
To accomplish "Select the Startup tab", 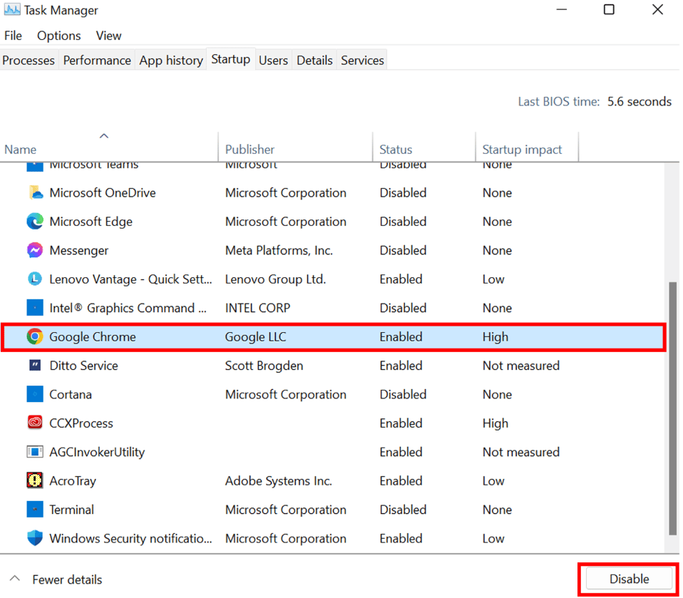I will point(231,59).
